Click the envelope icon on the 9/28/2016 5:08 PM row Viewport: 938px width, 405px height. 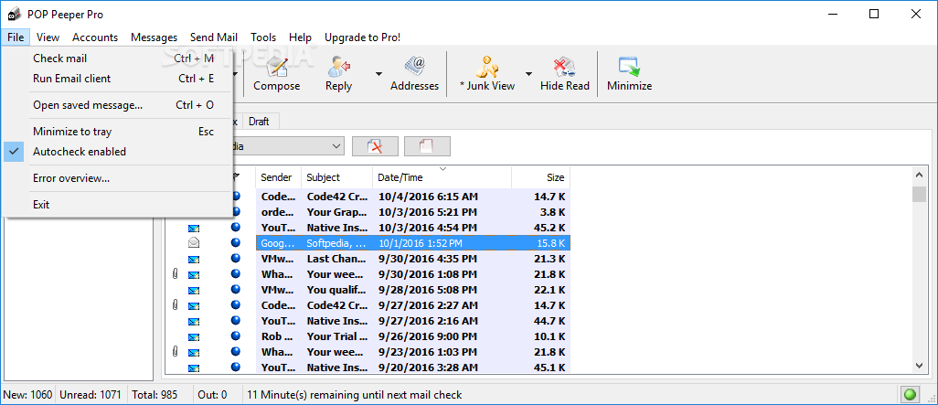tap(193, 290)
